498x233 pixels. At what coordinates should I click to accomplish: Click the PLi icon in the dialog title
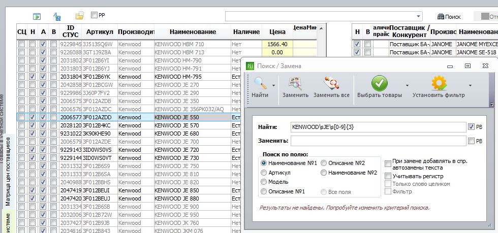coord(250,65)
